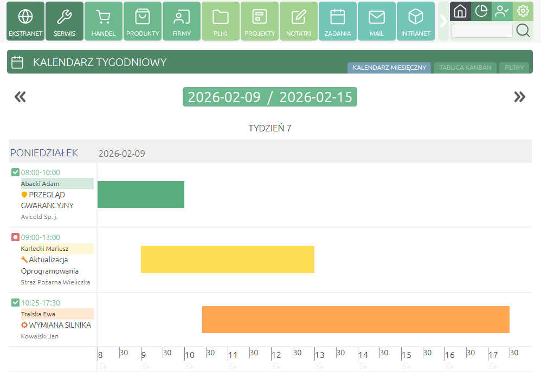Open the Handel shopping cart module
The width and height of the screenshot is (541, 372).
(x=103, y=21)
